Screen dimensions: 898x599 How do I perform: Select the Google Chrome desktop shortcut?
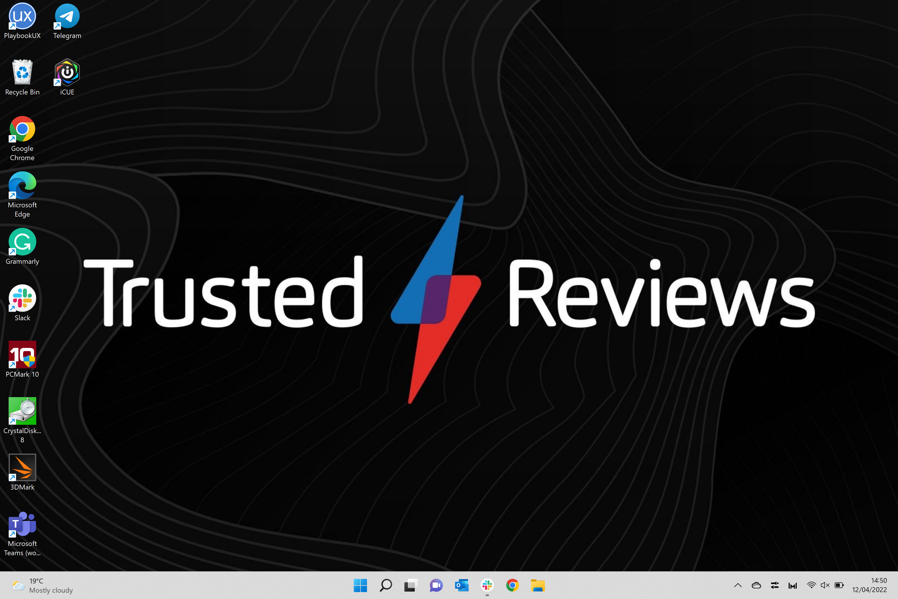22,139
